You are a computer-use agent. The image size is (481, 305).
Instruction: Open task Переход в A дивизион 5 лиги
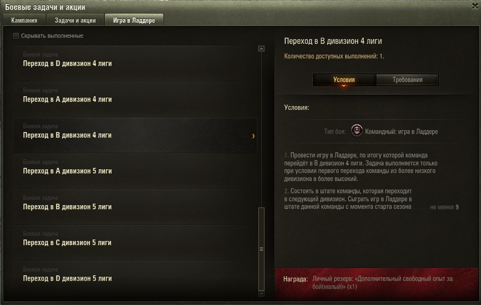135,171
